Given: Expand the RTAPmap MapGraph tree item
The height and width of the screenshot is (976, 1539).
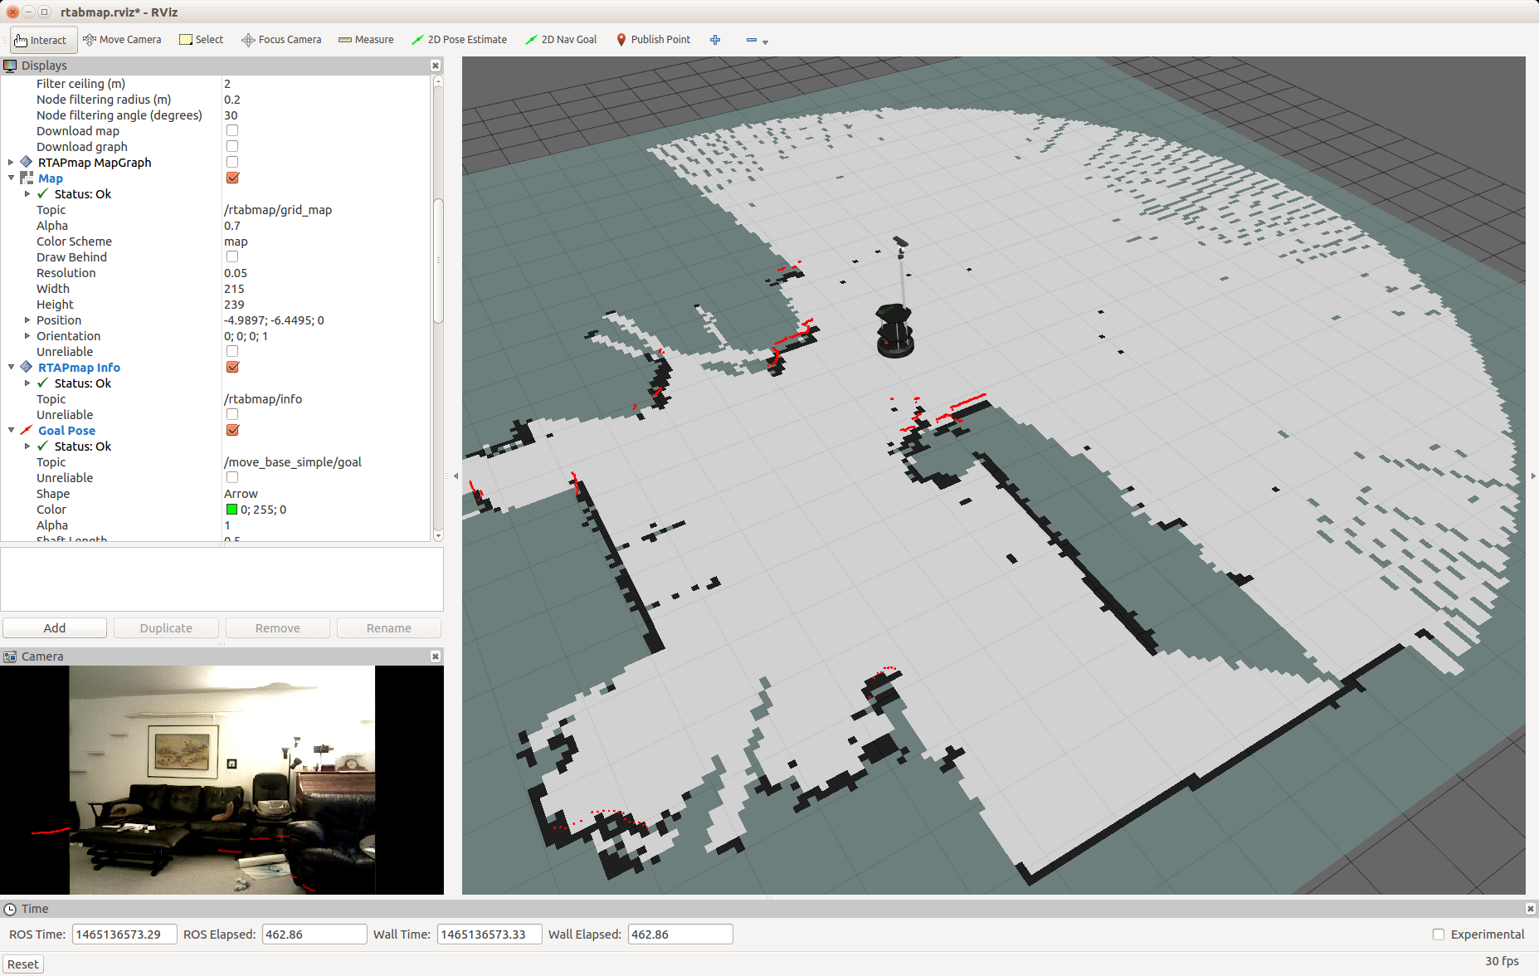Looking at the screenshot, I should click(x=11, y=163).
